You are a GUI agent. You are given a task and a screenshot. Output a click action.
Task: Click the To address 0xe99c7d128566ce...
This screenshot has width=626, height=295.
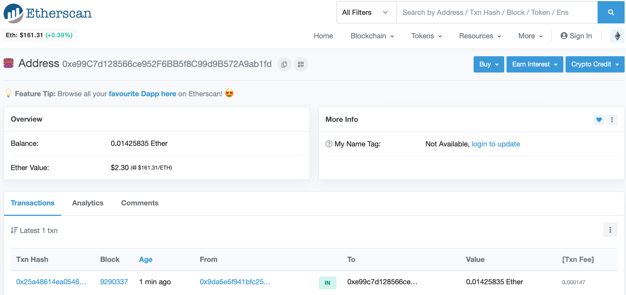pos(382,282)
